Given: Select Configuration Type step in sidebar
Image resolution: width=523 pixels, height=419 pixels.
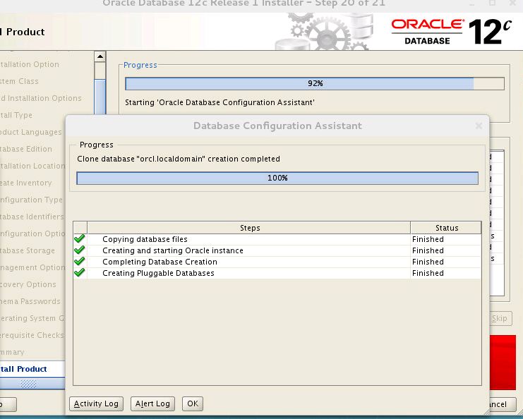Looking at the screenshot, I should (31, 200).
